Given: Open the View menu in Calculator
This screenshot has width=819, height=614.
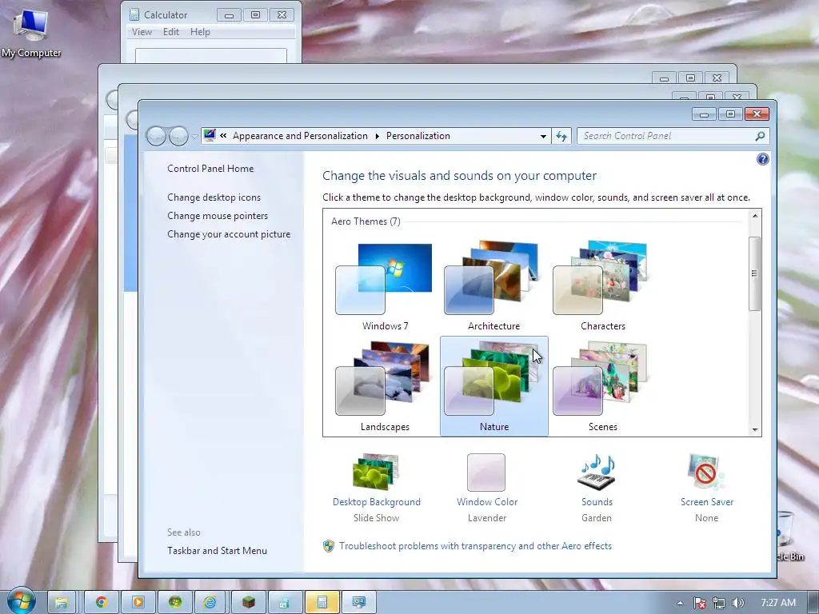Looking at the screenshot, I should (142, 32).
